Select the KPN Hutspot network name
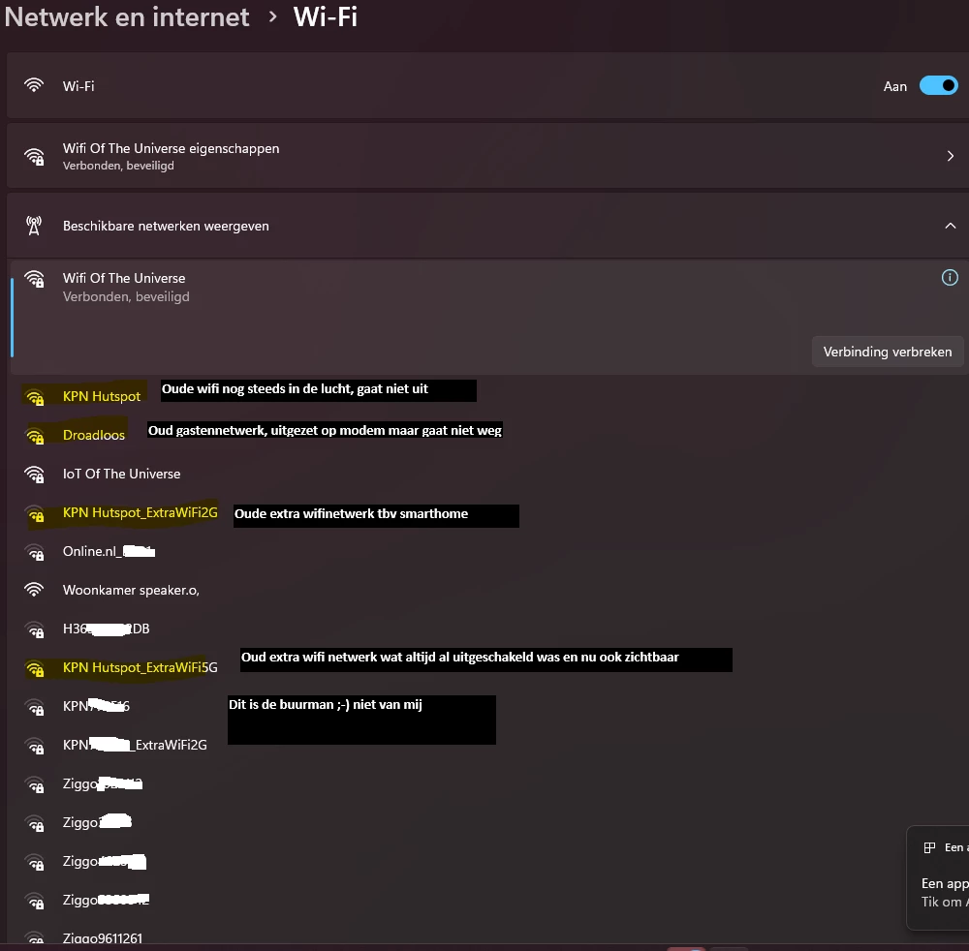 click(x=102, y=397)
